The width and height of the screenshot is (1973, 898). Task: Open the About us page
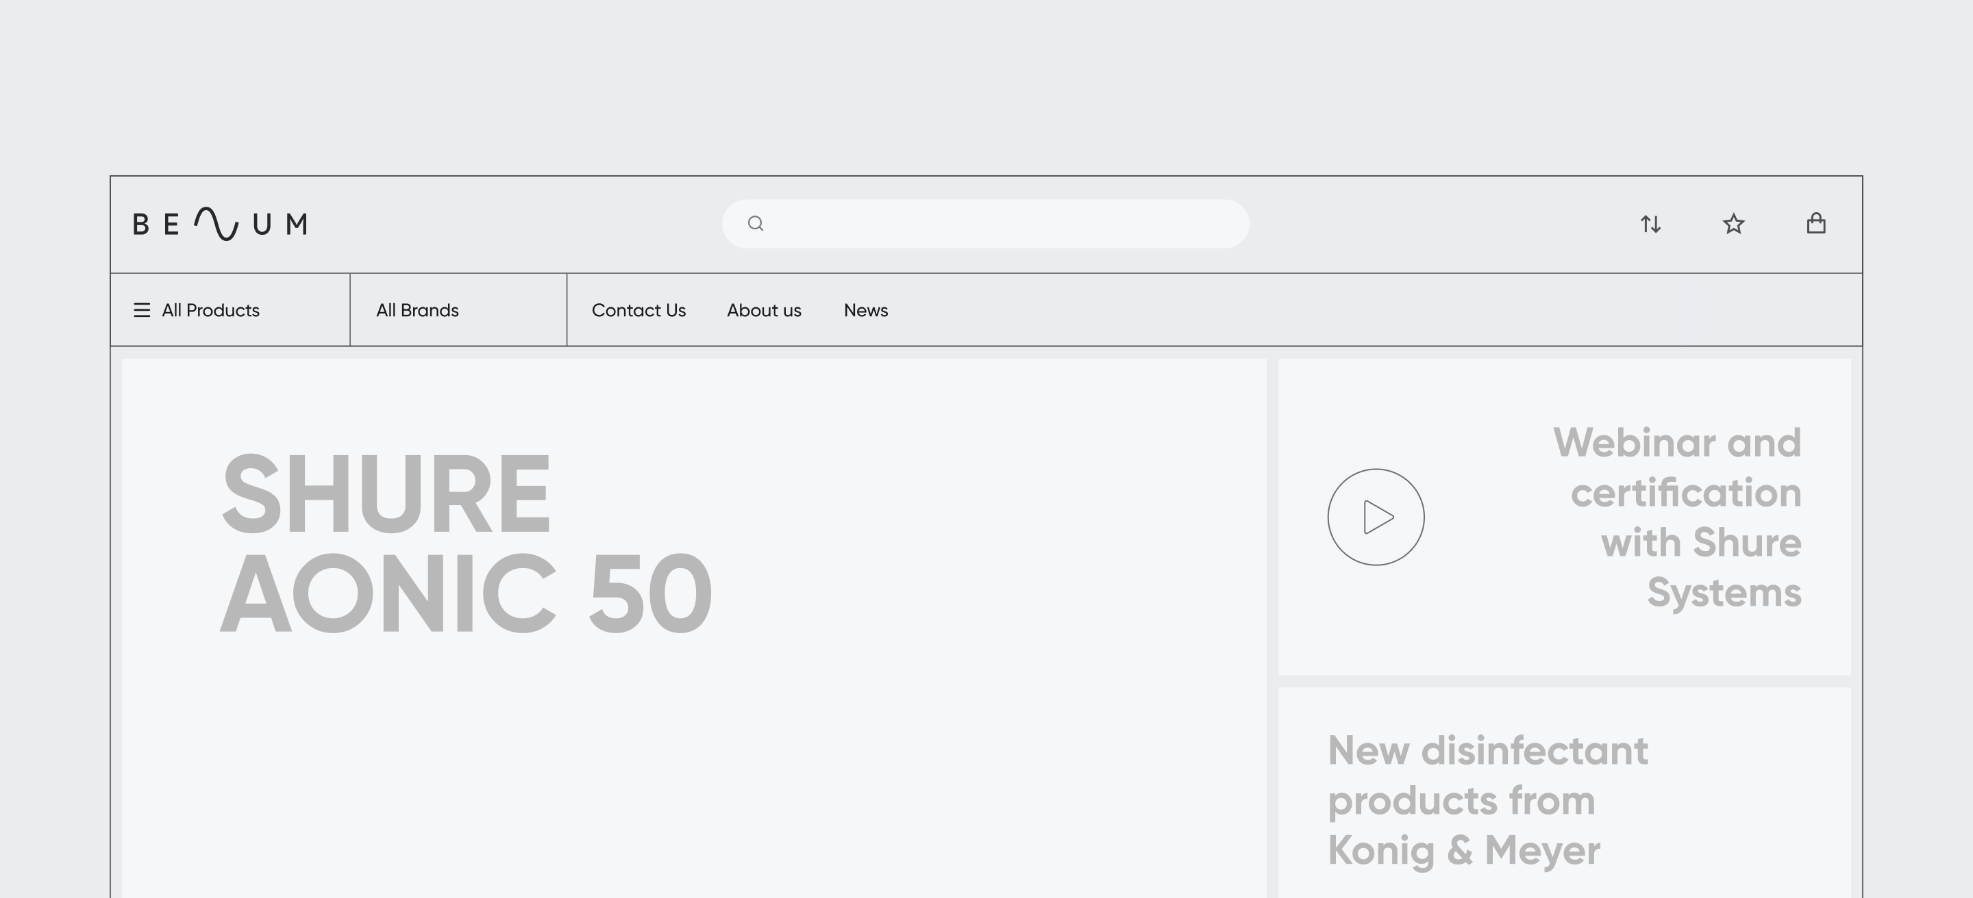pos(764,310)
